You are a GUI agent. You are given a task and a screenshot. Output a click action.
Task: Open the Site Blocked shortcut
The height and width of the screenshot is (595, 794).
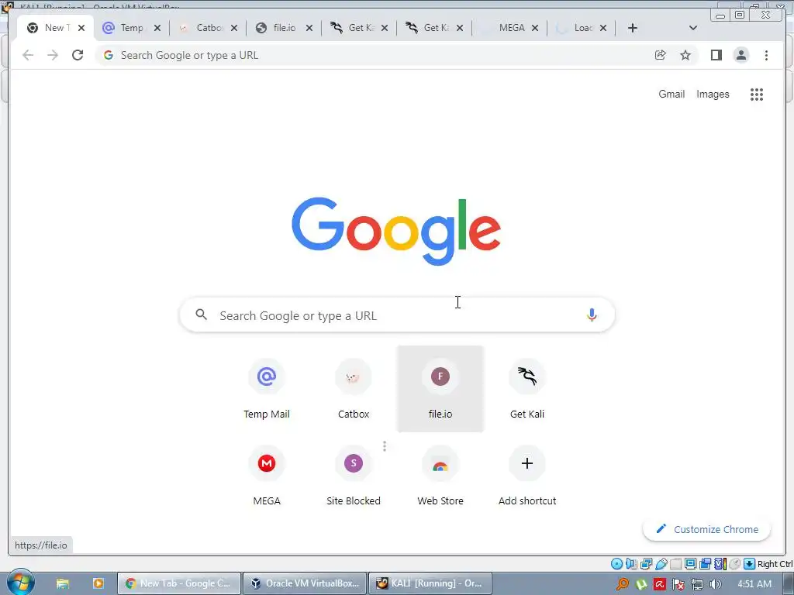354,476
